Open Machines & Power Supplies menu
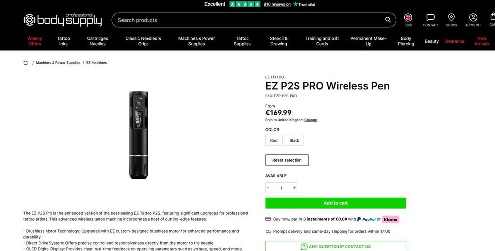The width and height of the screenshot is (495, 251). point(197,41)
